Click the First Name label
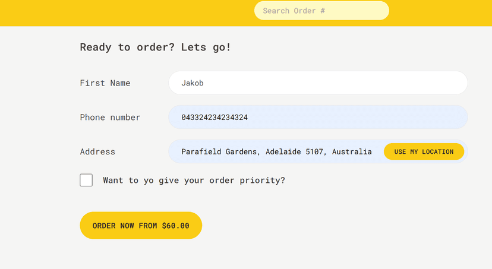Viewport: 492px width, 269px height. pyautogui.click(x=105, y=83)
